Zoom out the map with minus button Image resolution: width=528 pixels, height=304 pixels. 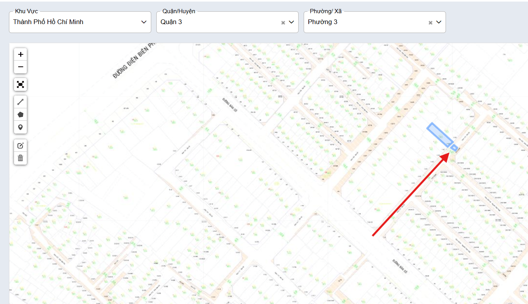click(21, 67)
